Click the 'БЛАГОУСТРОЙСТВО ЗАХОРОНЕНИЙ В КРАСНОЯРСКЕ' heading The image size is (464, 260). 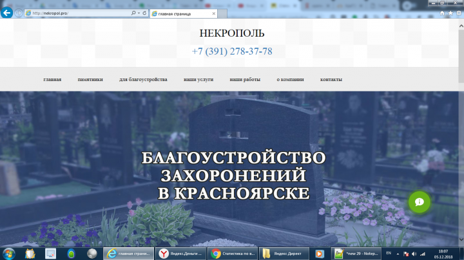pos(233,176)
